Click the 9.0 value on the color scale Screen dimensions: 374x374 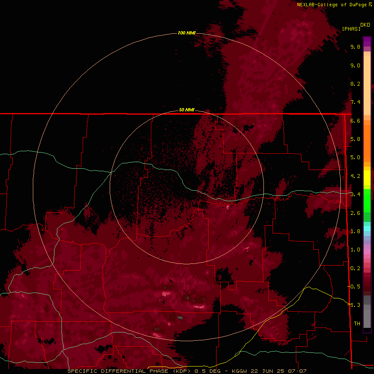pyautogui.click(x=355, y=65)
